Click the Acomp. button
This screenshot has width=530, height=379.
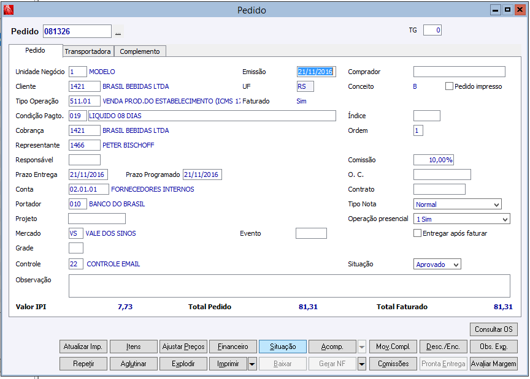pyautogui.click(x=332, y=347)
